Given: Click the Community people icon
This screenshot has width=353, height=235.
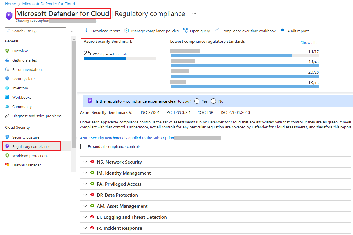Looking at the screenshot, I should (7, 107).
